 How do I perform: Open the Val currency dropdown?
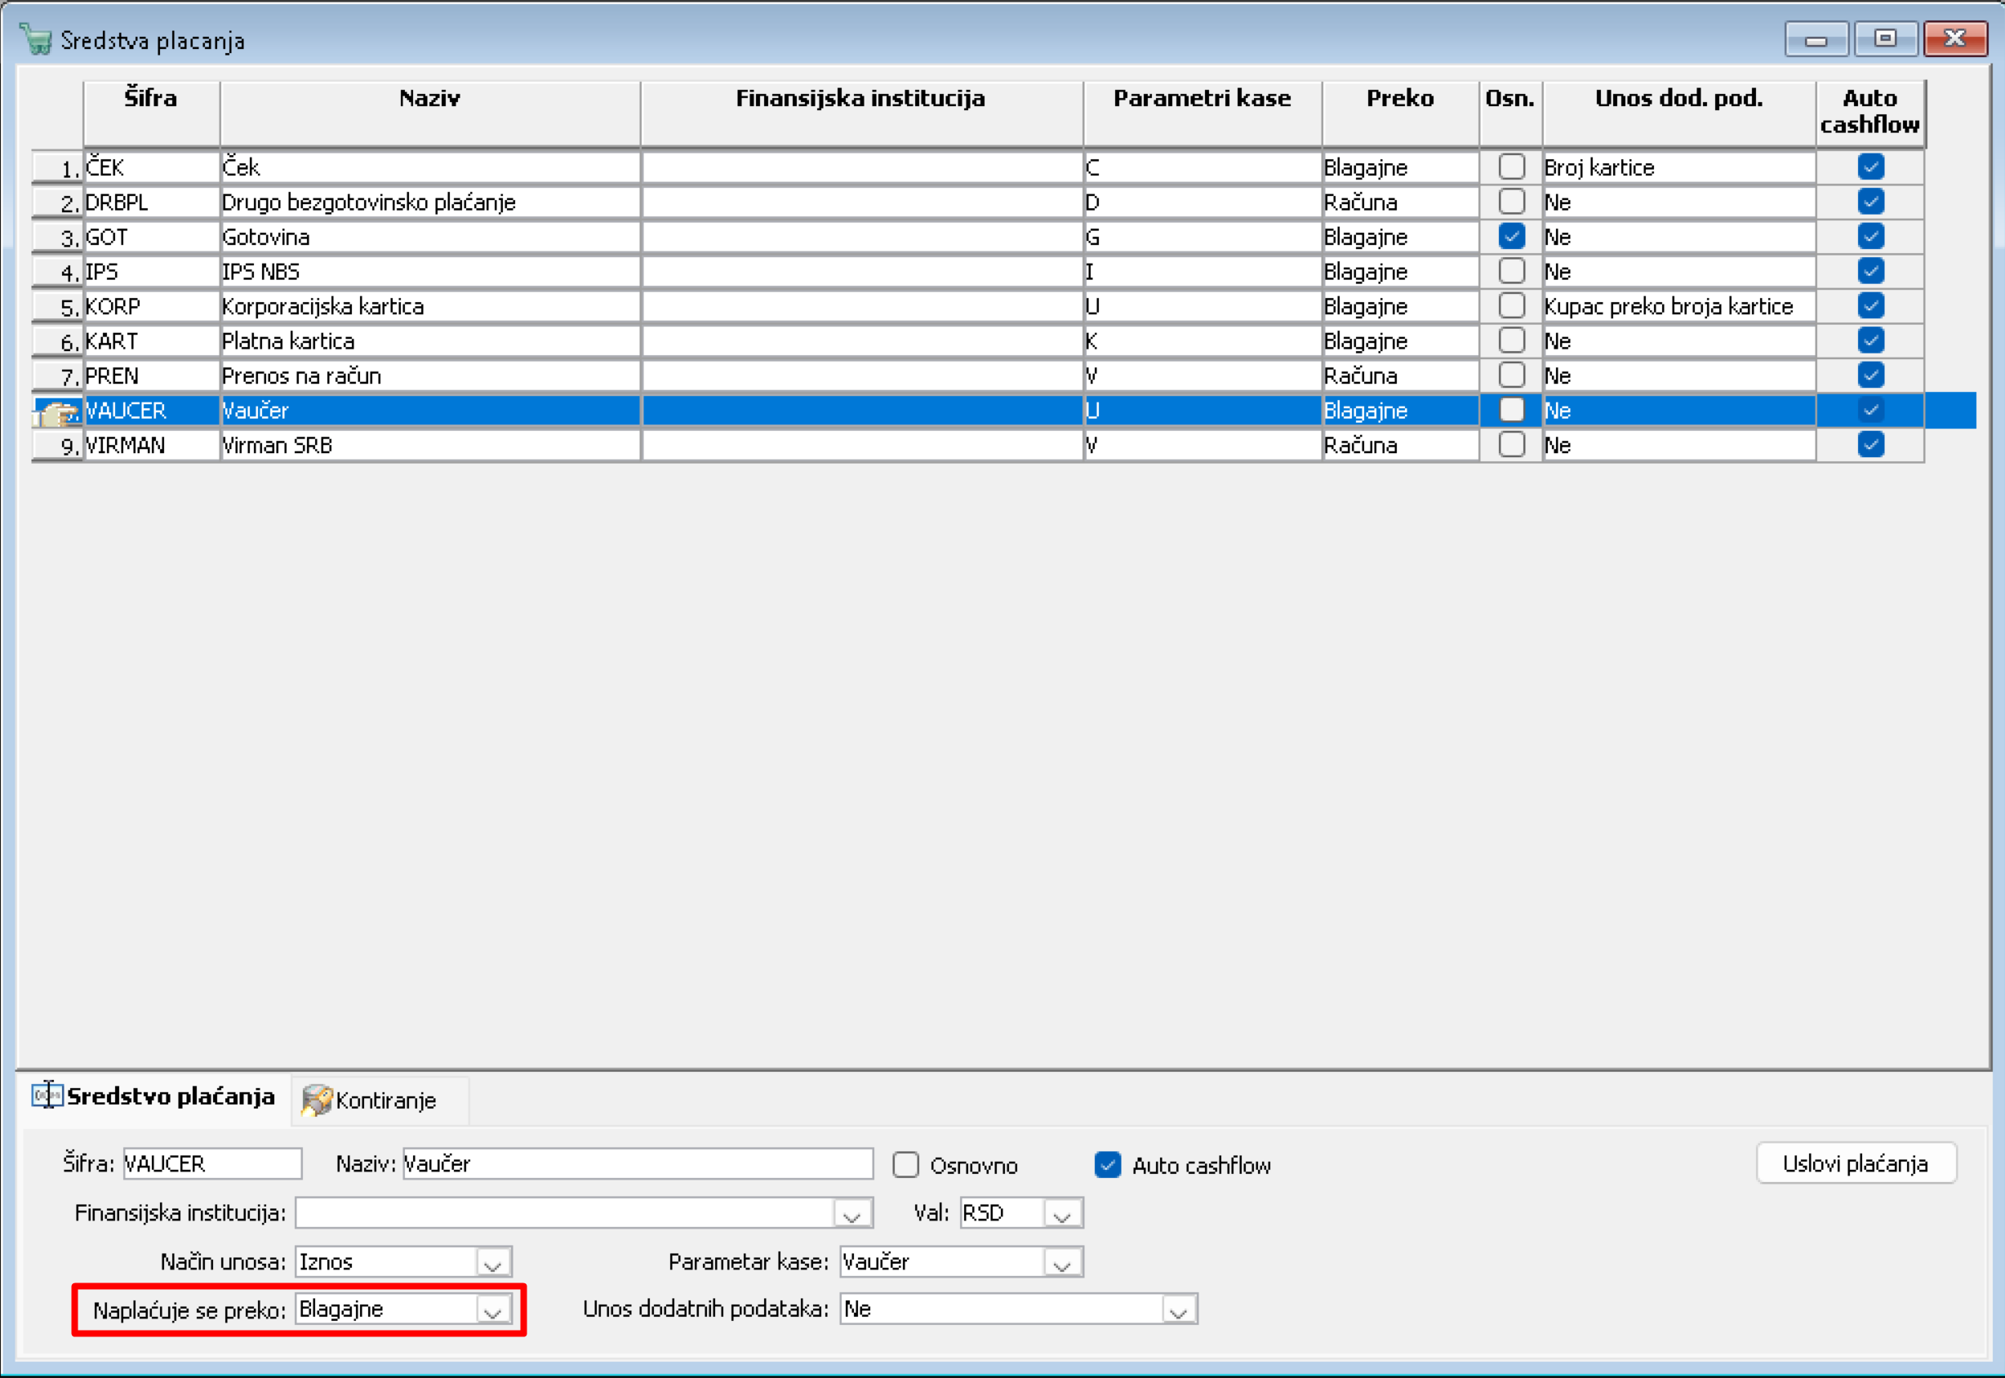click(x=1062, y=1214)
